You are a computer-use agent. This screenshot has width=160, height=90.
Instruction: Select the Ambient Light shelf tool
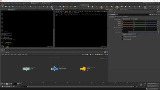pyautogui.click(x=139, y=7)
